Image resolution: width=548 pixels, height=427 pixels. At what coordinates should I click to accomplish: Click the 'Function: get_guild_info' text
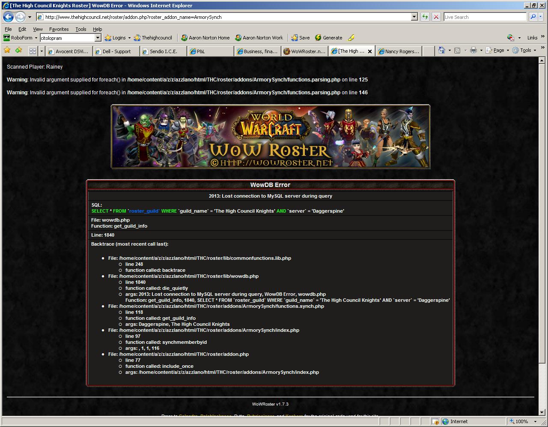pyautogui.click(x=119, y=226)
